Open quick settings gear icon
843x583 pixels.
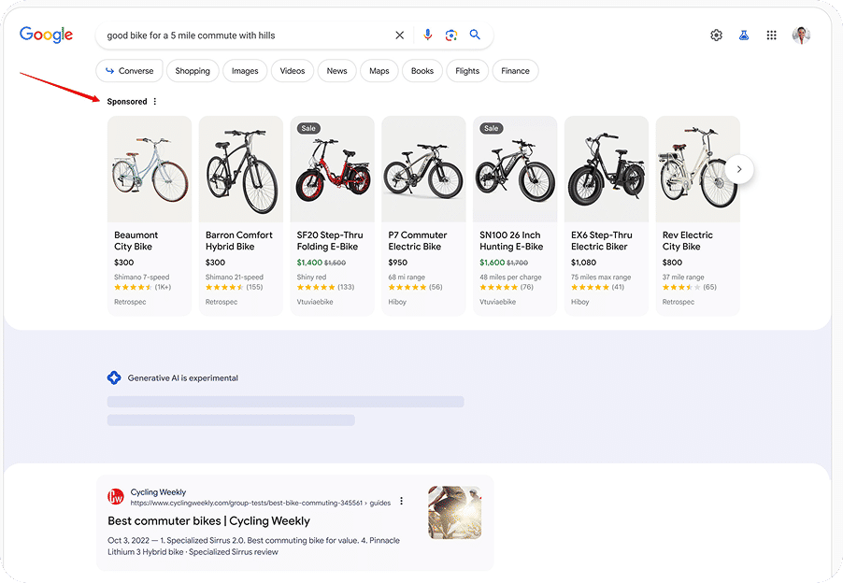click(x=716, y=36)
